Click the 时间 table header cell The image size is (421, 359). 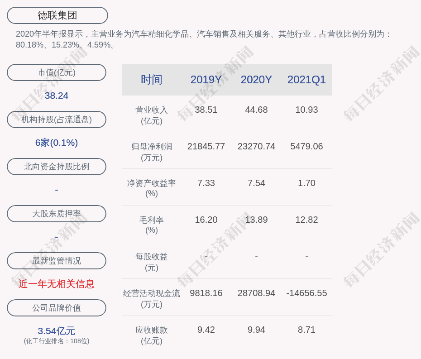(x=152, y=80)
